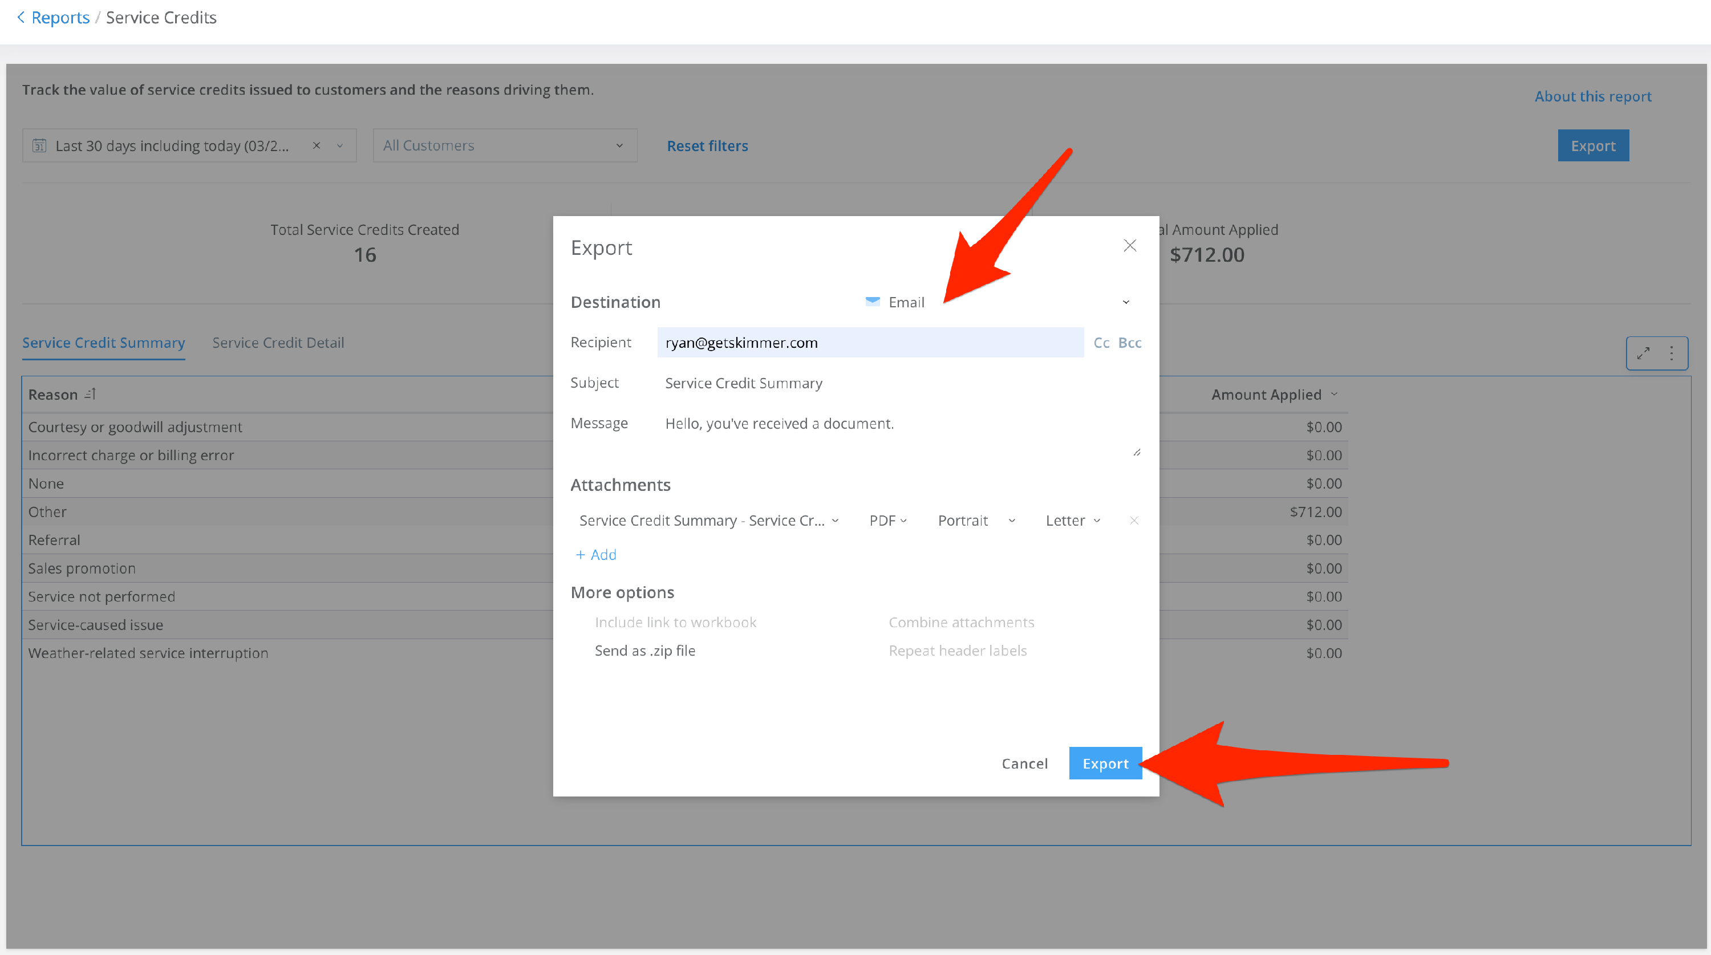Viewport: 1711px width, 955px height.
Task: Go back to Reports via breadcrumb
Action: pyautogui.click(x=60, y=17)
